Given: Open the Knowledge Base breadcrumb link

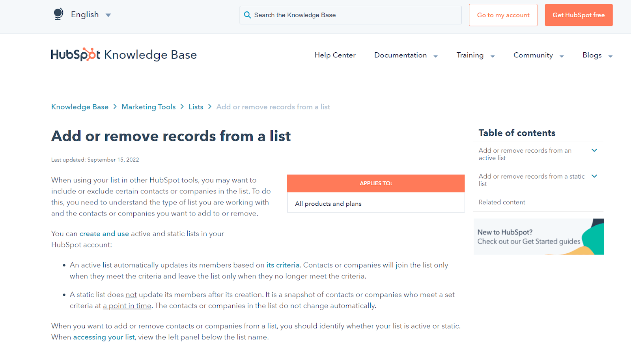Looking at the screenshot, I should [80, 107].
